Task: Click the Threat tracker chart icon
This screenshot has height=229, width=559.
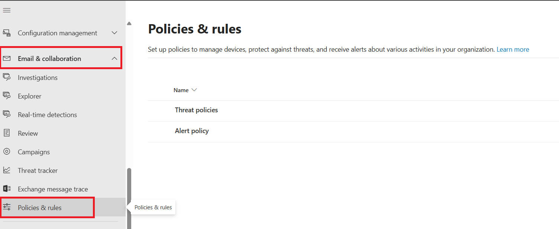Action: (7, 170)
